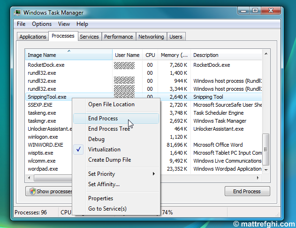Image resolution: width=296 pixels, height=228 pixels.
Task: Select the wisptis.exe process
Action: coord(40,153)
